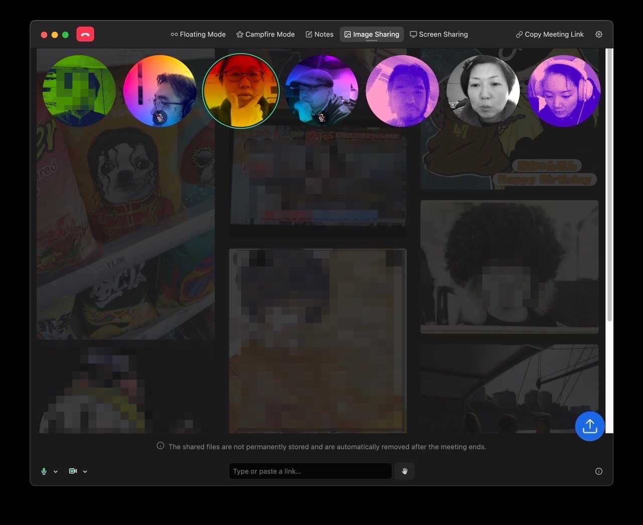Hang up with the red phone button

click(x=85, y=34)
